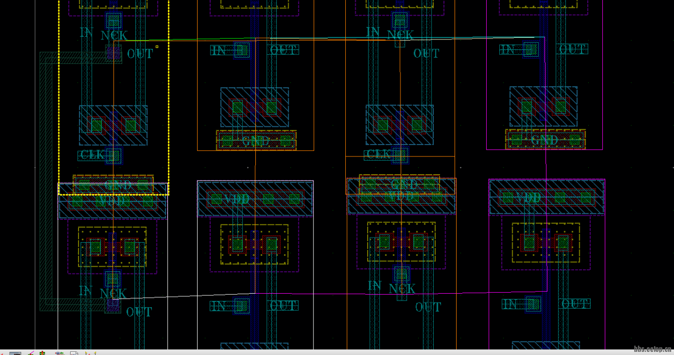
Task: Click the IN pin label of the second cell
Action: 218,50
